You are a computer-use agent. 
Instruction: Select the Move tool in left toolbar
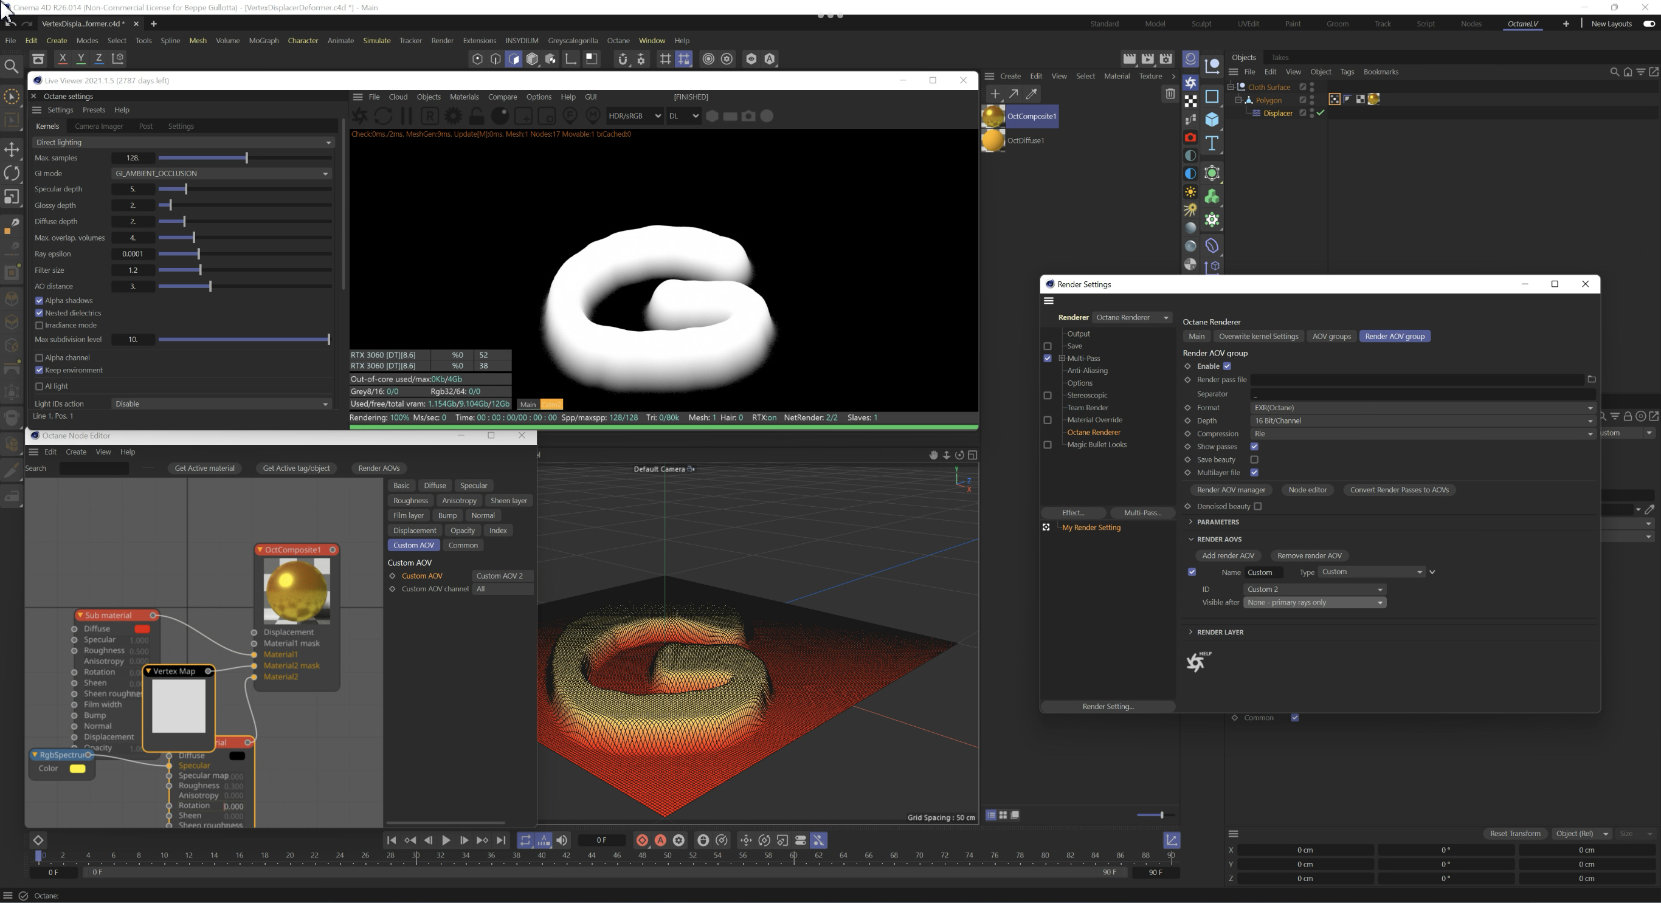point(12,149)
